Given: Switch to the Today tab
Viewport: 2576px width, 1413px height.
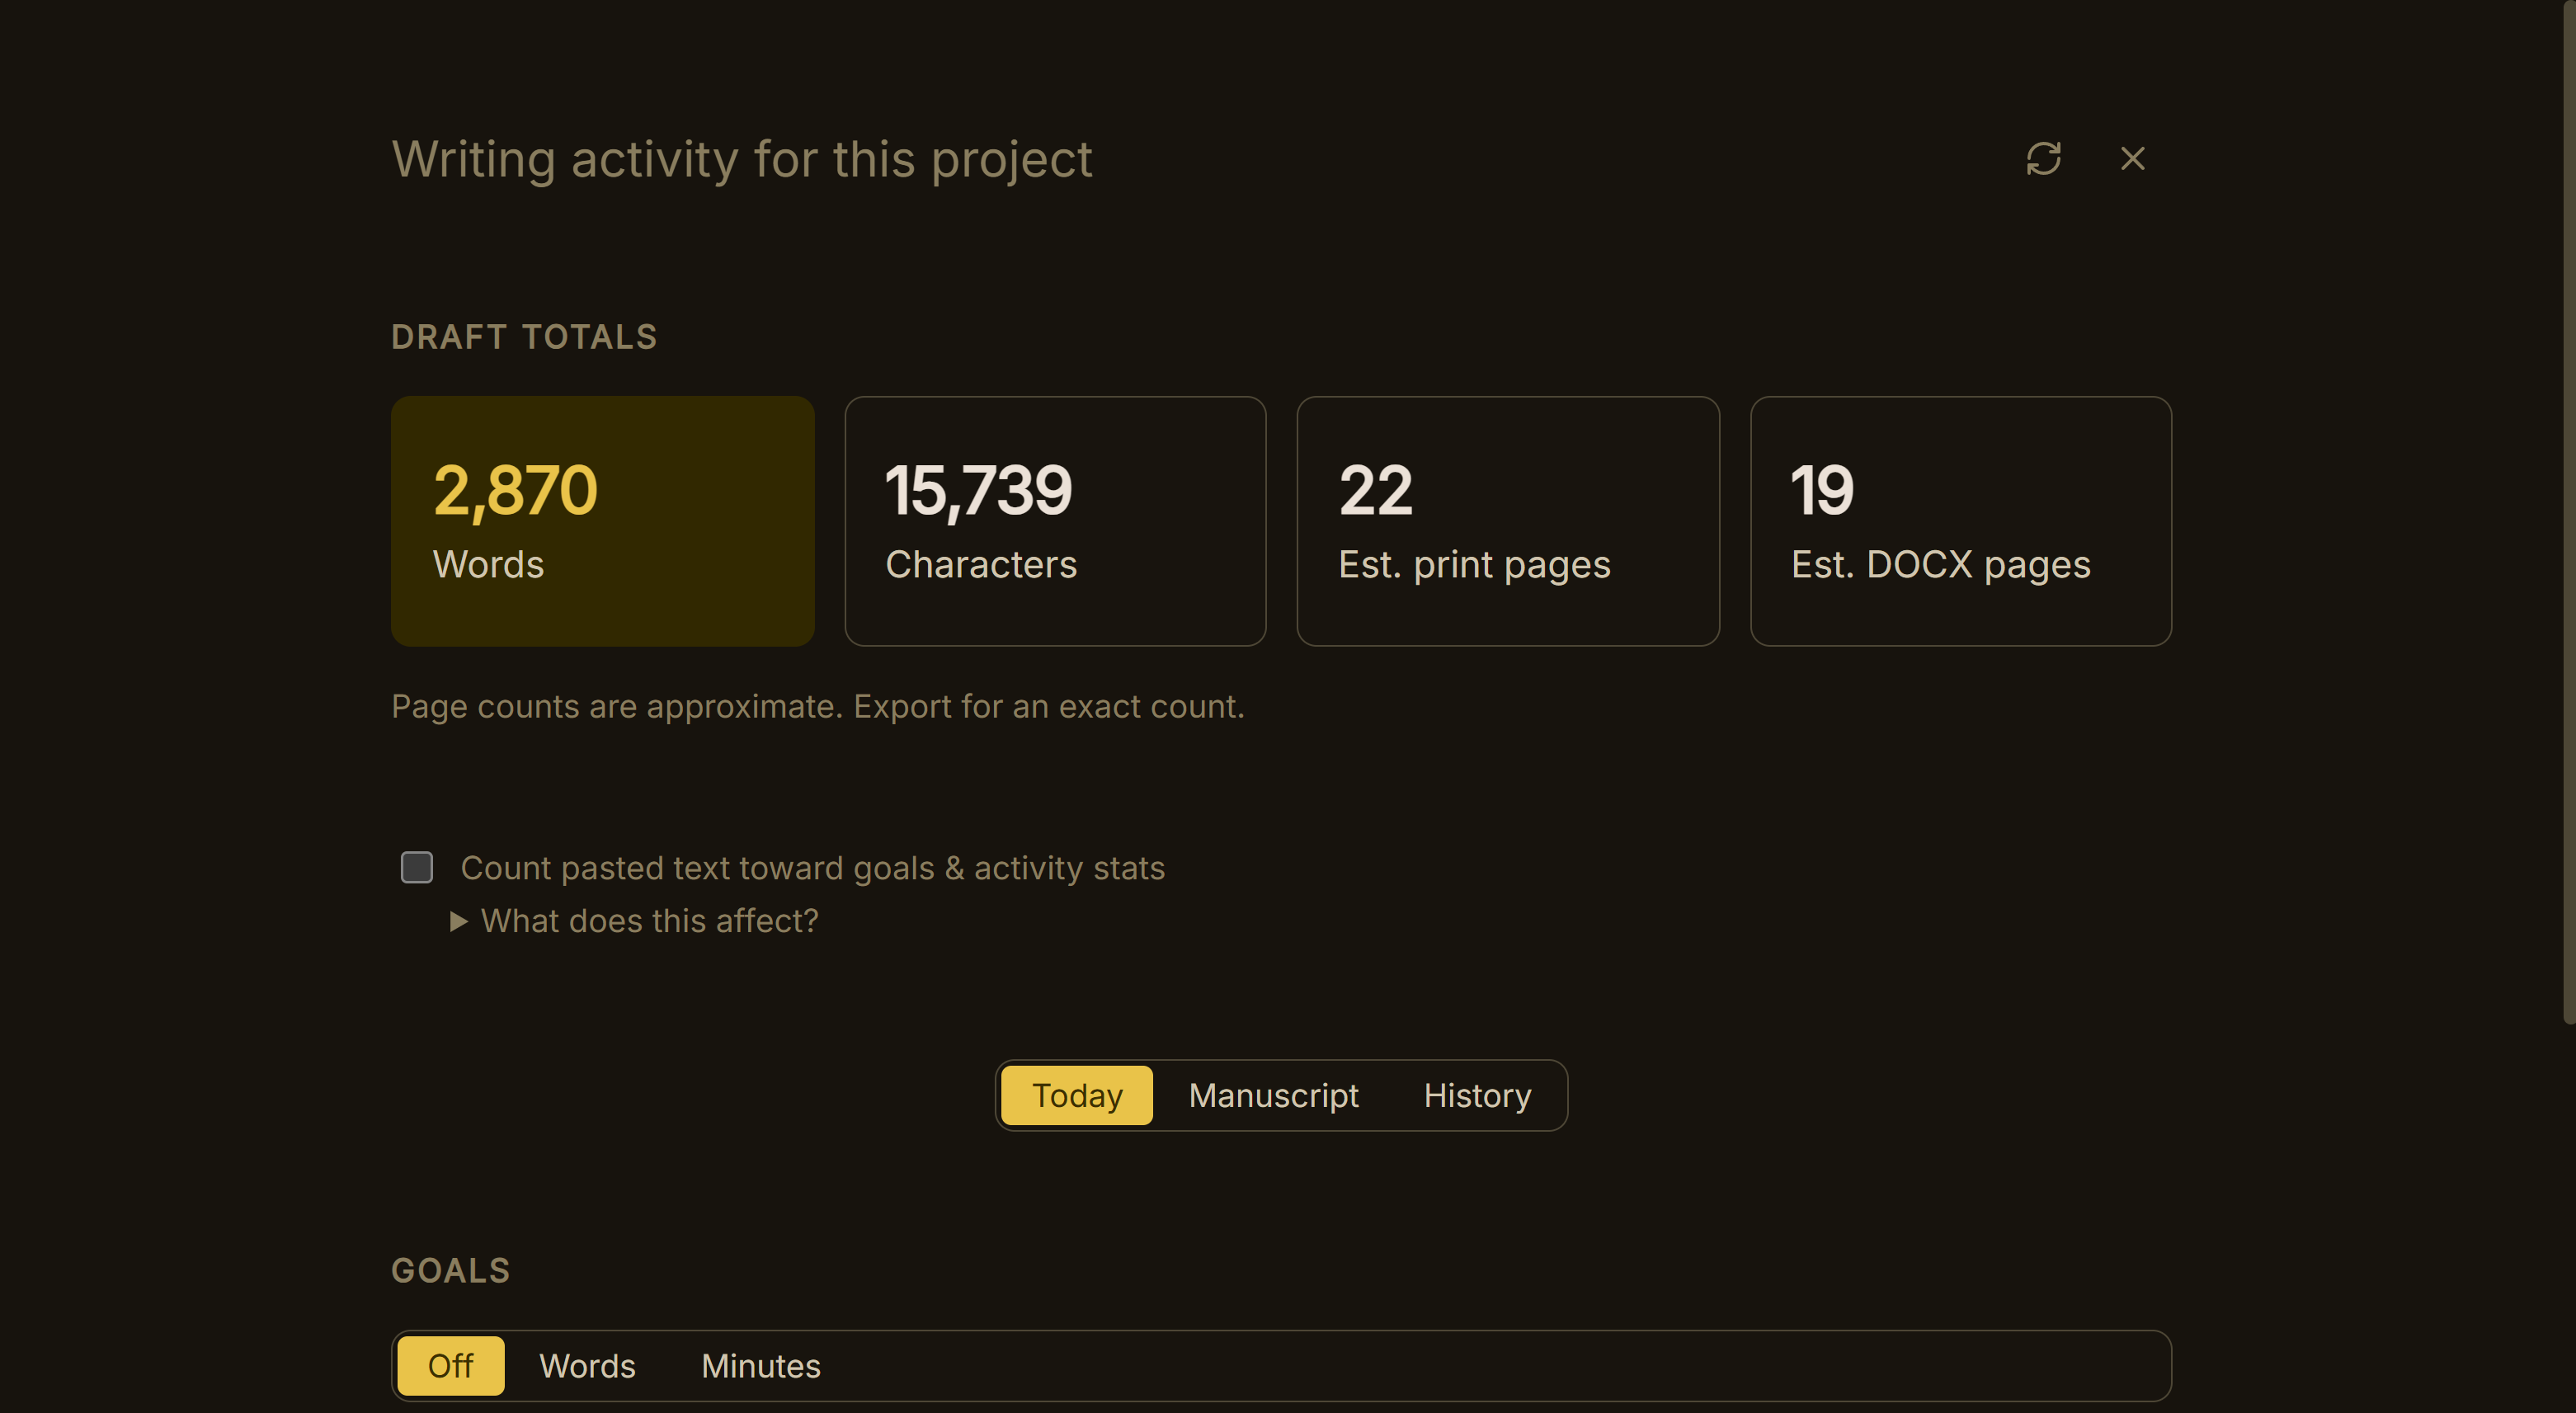Looking at the screenshot, I should [1077, 1095].
